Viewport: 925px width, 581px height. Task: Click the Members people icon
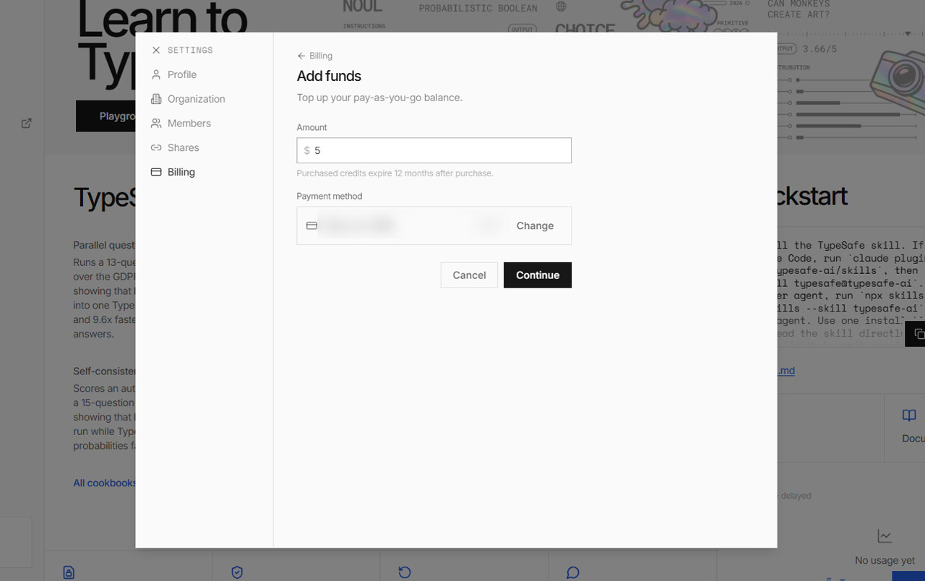pyautogui.click(x=156, y=124)
